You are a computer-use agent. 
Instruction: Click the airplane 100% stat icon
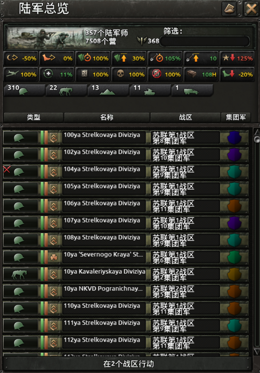click(12, 74)
